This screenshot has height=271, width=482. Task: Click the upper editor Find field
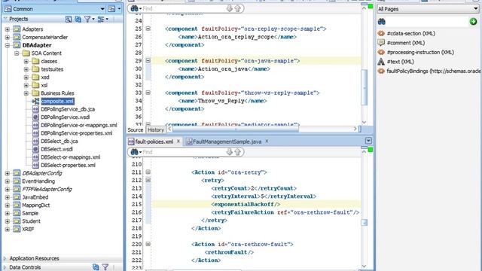[x=184, y=8]
